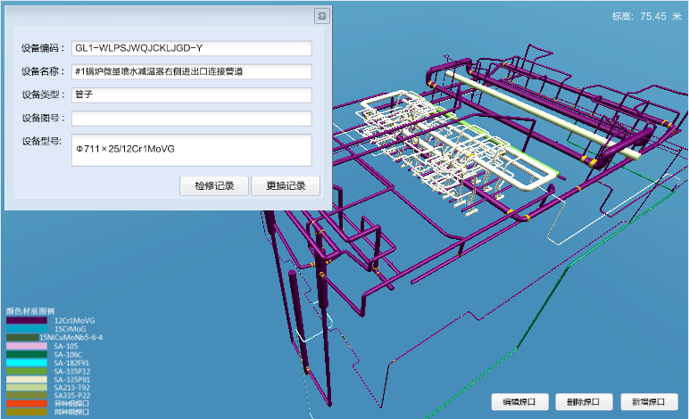689x419 pixels.
Task: Open 更换记录 replacement records
Action: point(286,186)
